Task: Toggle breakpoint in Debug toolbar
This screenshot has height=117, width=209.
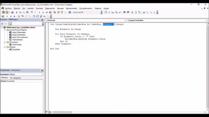Action: pyautogui.click(x=19, y=16)
